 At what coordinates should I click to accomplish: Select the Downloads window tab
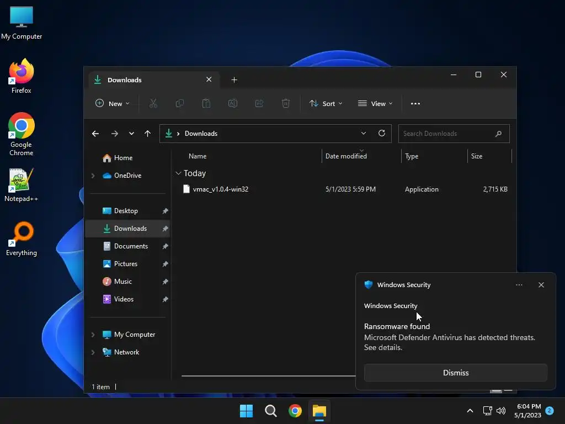click(x=153, y=79)
